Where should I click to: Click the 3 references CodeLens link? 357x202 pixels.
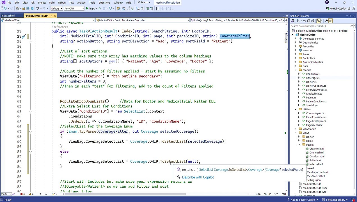coord(60,27)
